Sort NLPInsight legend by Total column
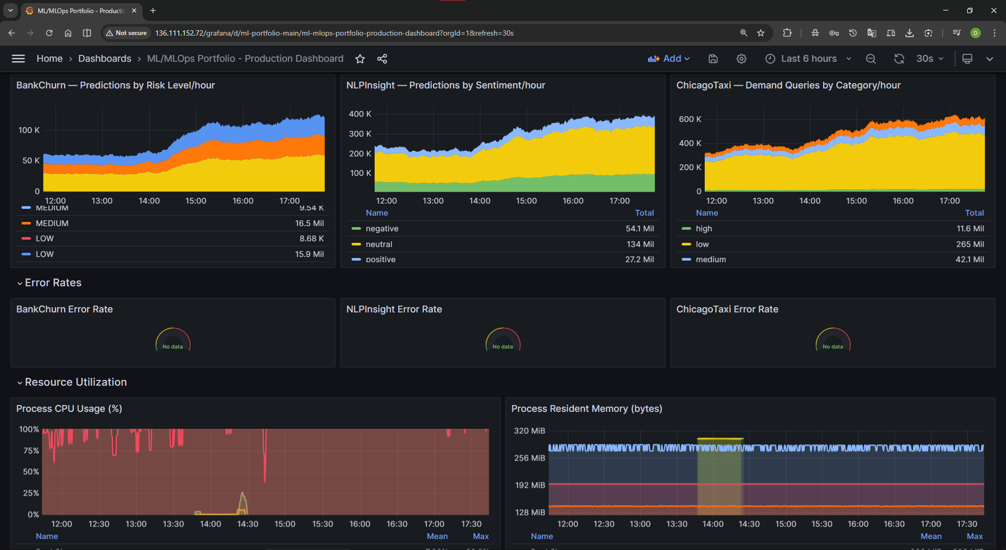Screen dimensions: 1006x550 click(x=644, y=213)
